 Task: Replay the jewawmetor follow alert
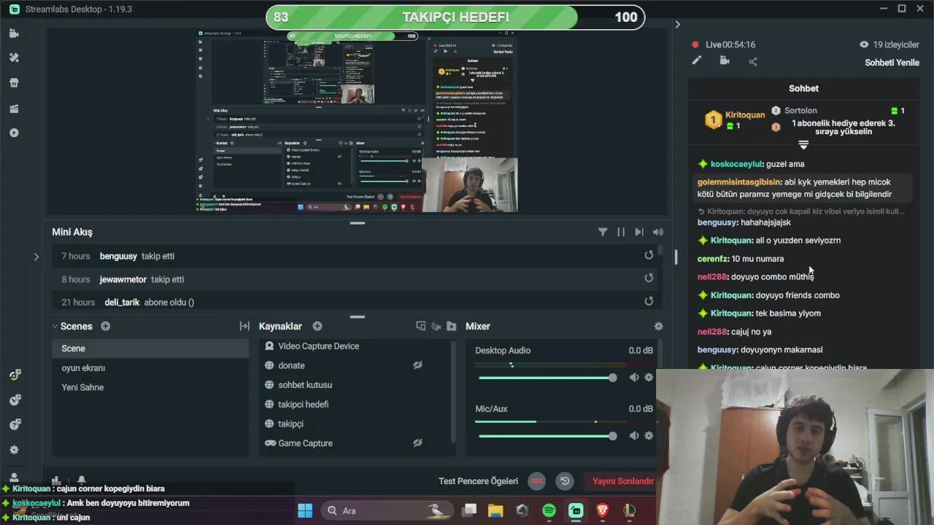pos(649,278)
